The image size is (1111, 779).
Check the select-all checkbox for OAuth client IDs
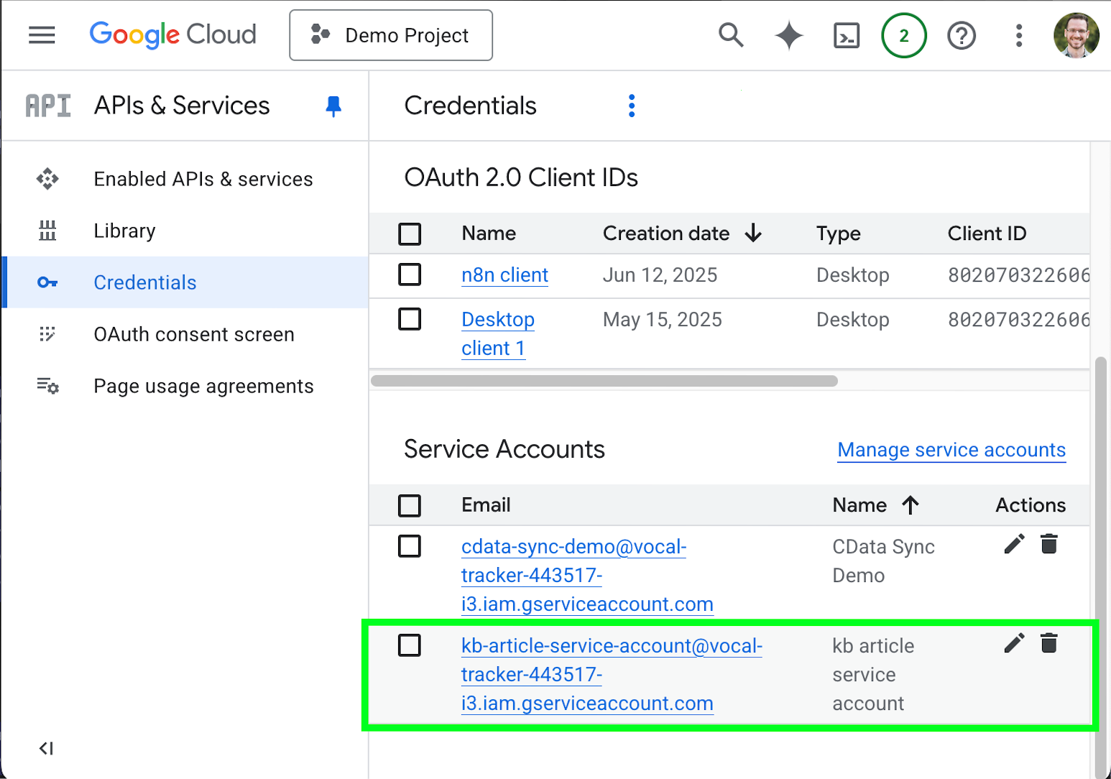click(x=410, y=234)
